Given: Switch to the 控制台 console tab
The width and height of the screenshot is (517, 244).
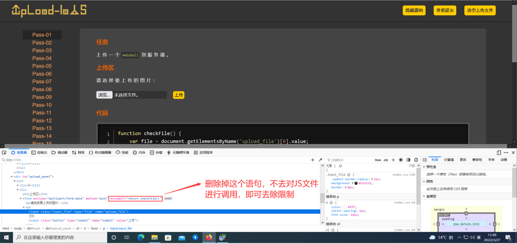Looking at the screenshot, I should point(39,153).
